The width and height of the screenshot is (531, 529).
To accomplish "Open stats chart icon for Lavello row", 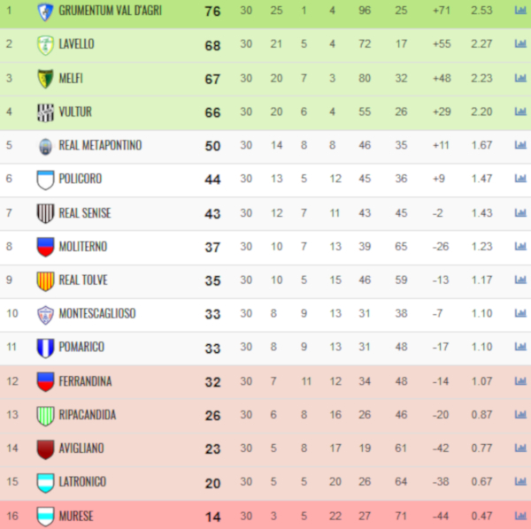I will [520, 43].
